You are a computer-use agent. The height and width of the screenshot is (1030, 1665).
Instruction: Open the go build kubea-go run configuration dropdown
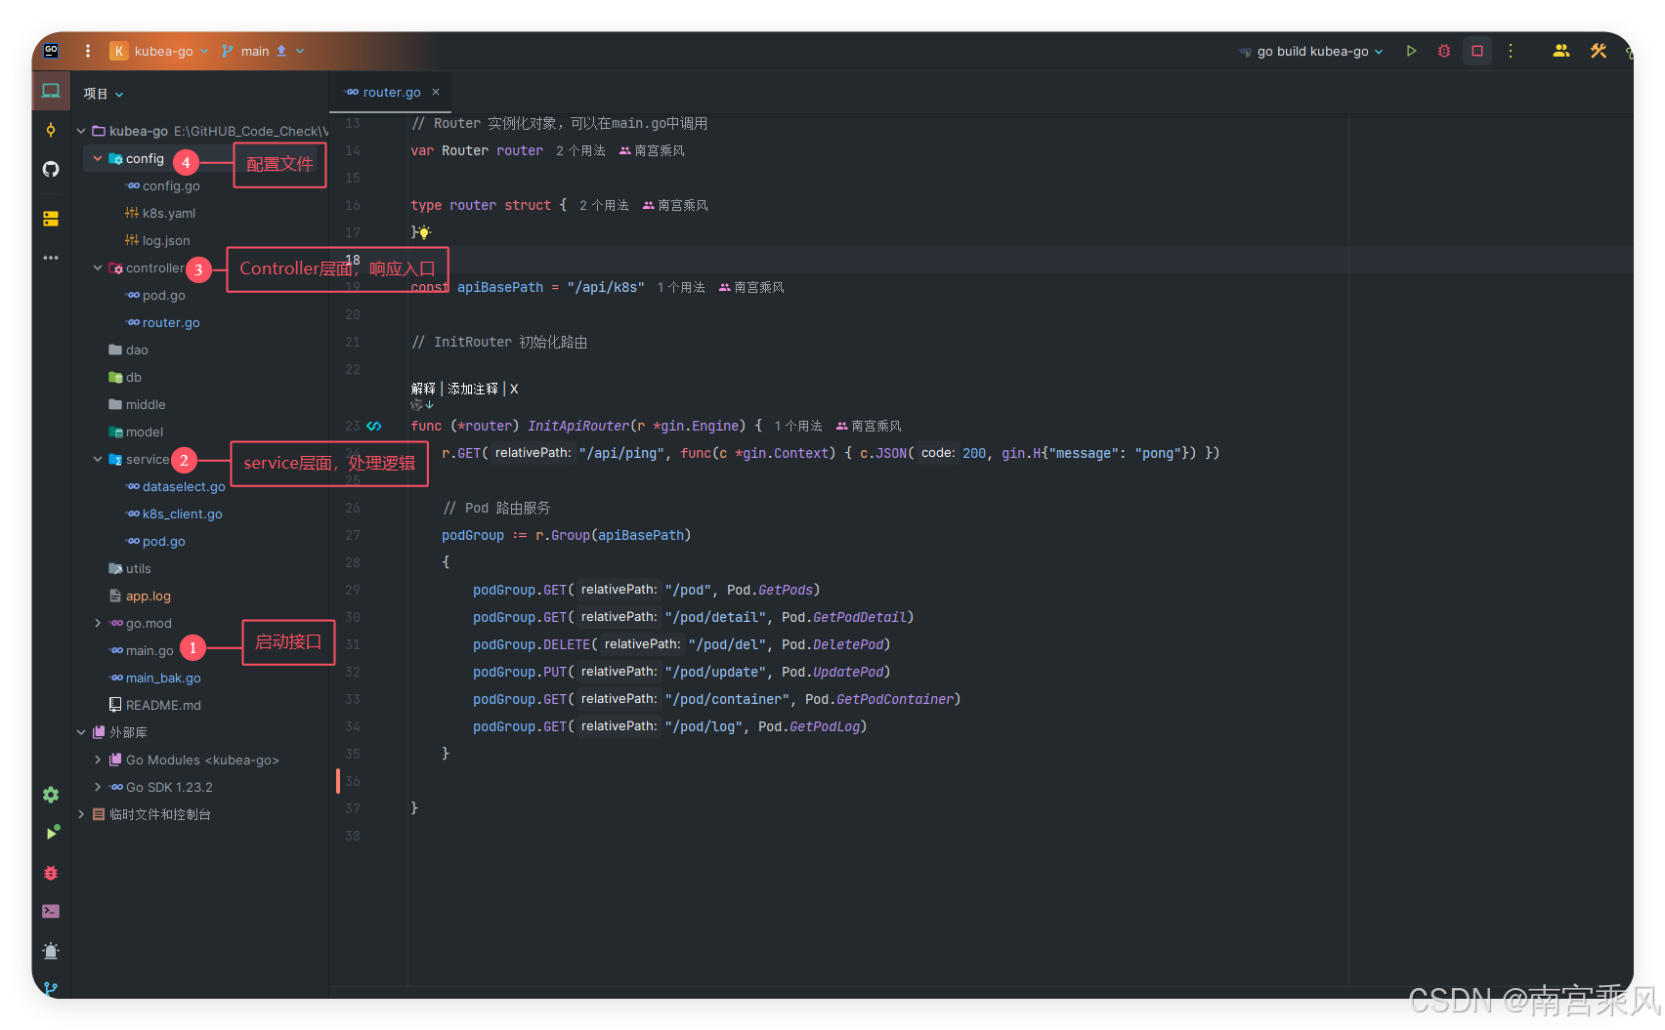tap(1311, 51)
